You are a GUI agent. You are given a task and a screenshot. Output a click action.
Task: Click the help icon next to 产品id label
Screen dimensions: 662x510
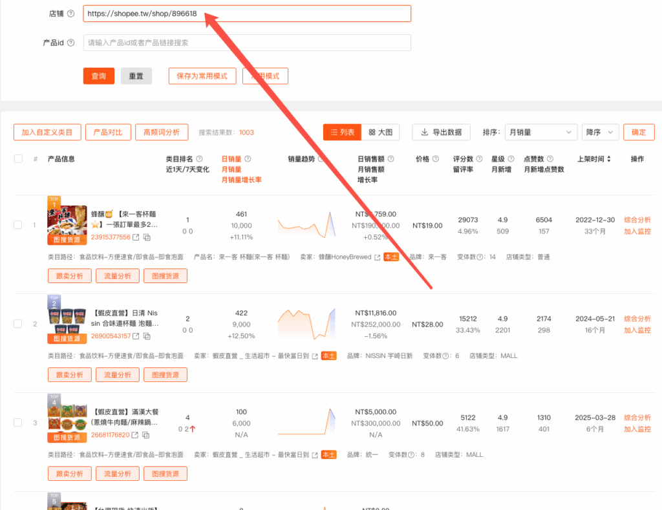point(70,43)
